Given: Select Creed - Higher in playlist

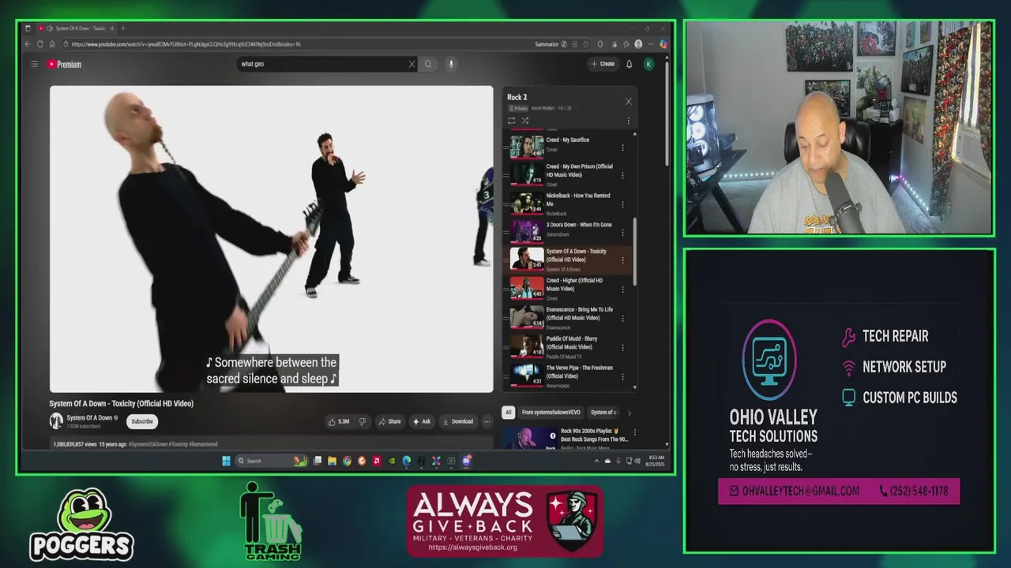Looking at the screenshot, I should coord(567,289).
